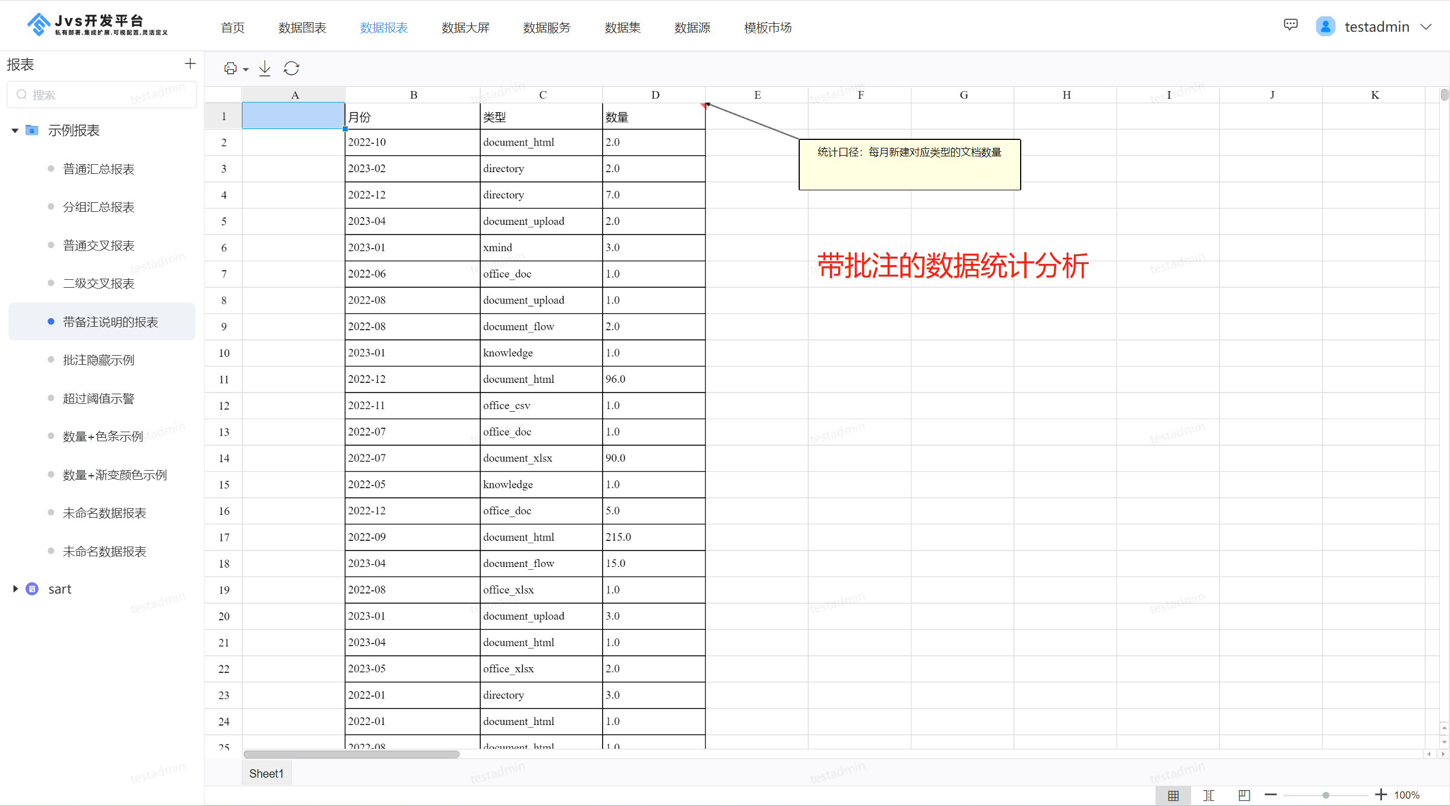Click the report search input field

102,95
